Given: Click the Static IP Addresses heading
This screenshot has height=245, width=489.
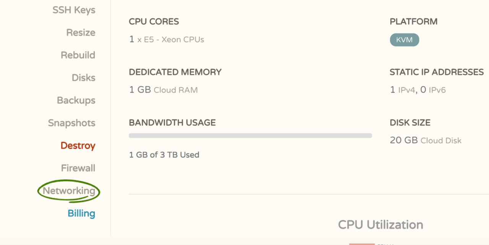Looking at the screenshot, I should pyautogui.click(x=437, y=72).
